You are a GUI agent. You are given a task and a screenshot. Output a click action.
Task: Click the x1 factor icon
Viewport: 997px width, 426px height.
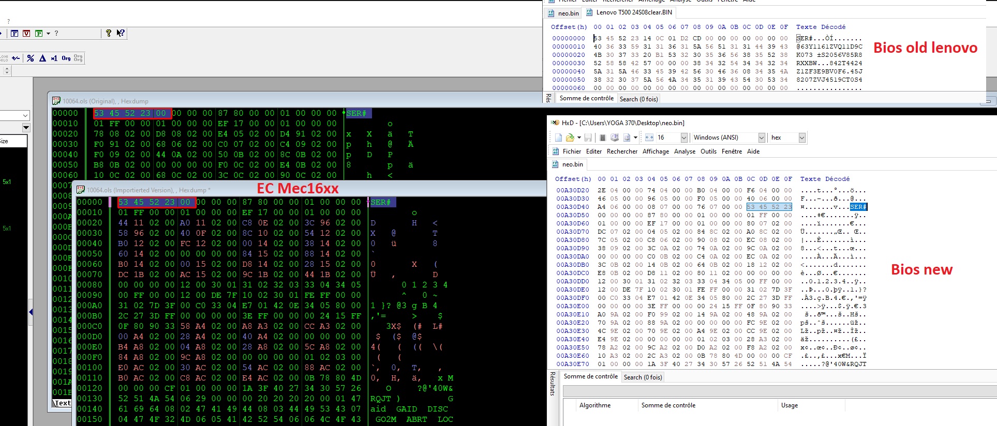pos(54,58)
